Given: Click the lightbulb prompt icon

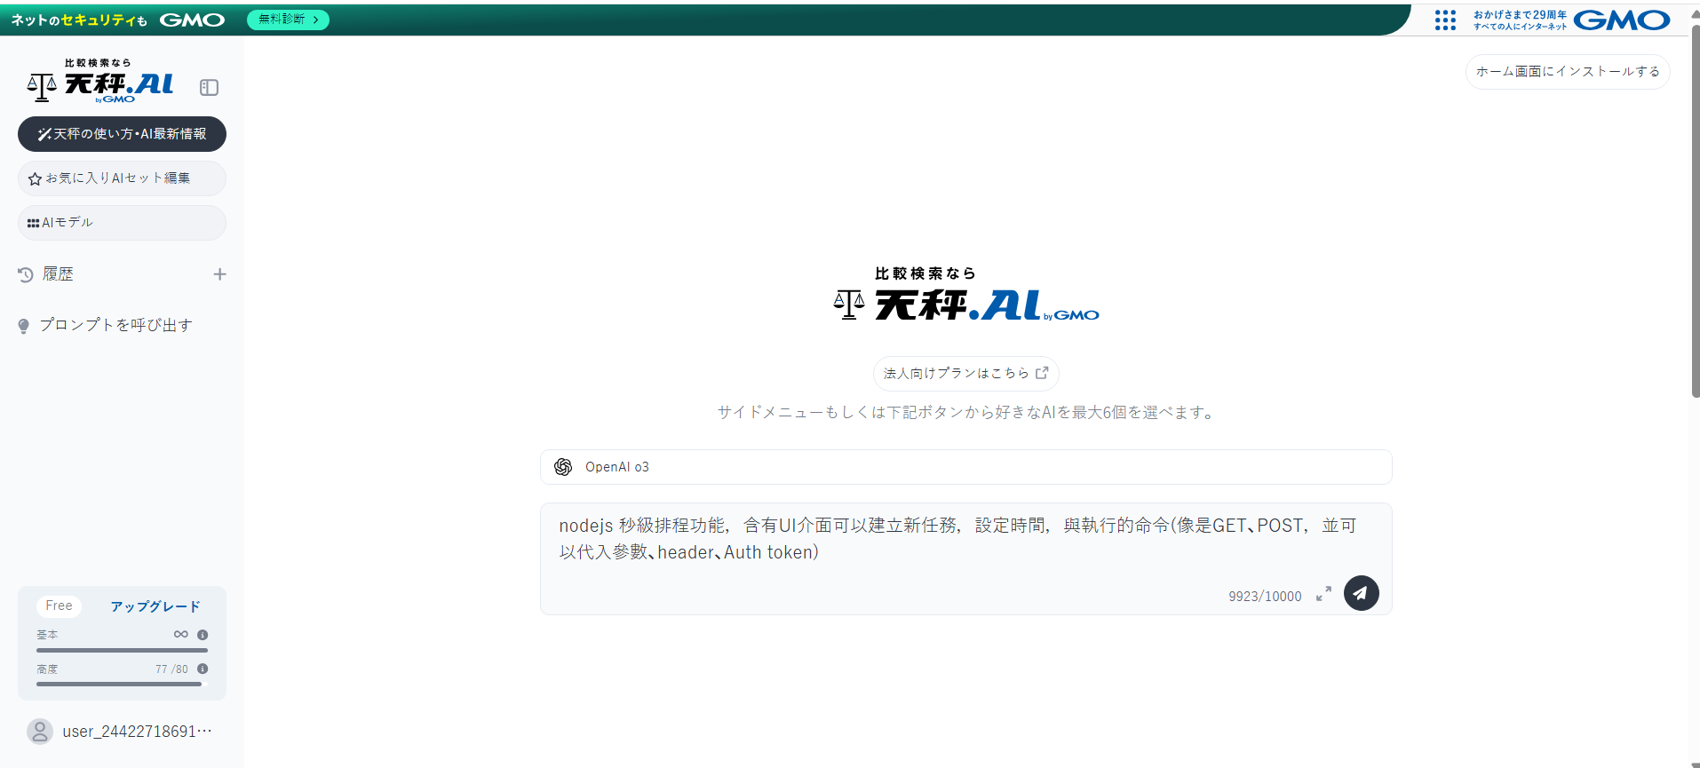Looking at the screenshot, I should 24,326.
